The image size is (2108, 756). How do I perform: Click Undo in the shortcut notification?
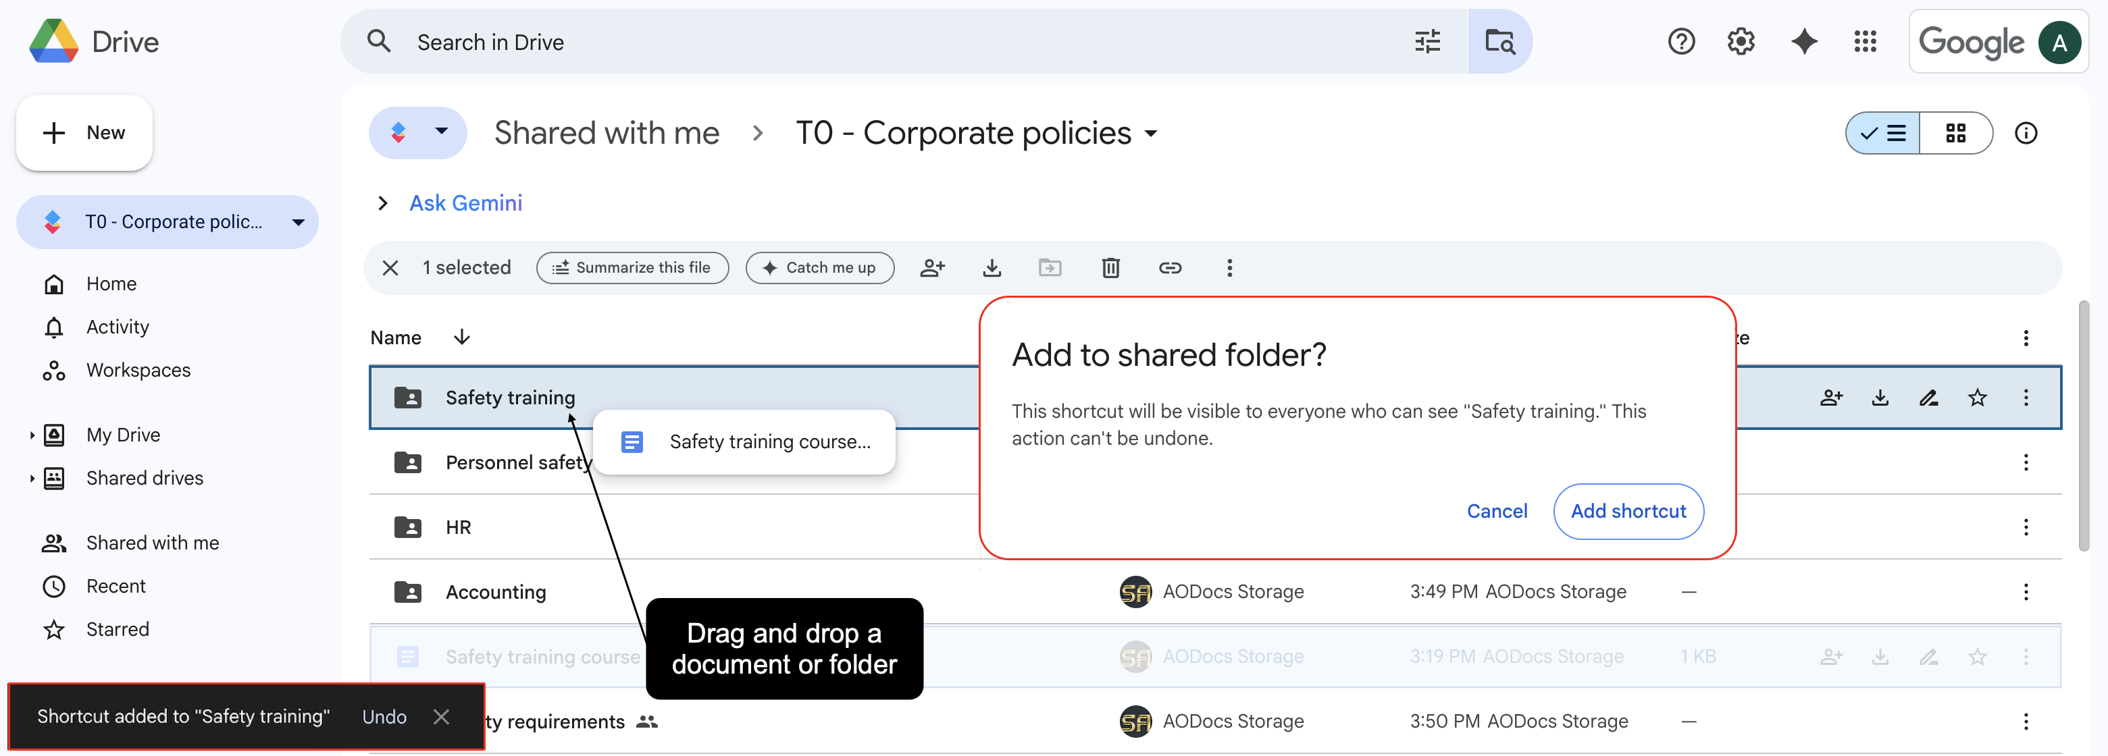click(x=384, y=716)
